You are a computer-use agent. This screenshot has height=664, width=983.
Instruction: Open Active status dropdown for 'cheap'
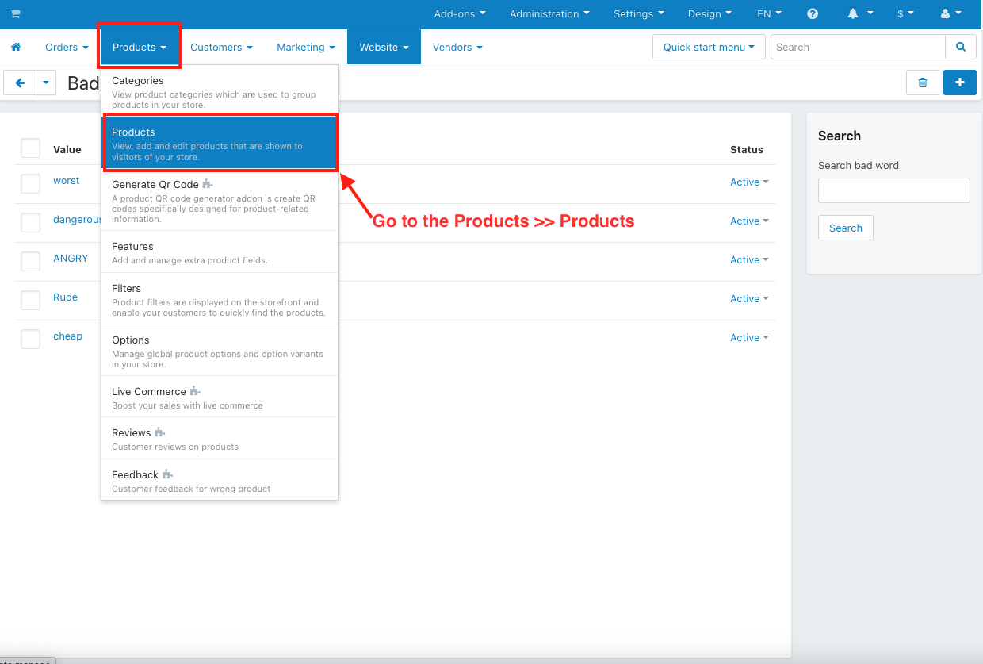point(749,338)
